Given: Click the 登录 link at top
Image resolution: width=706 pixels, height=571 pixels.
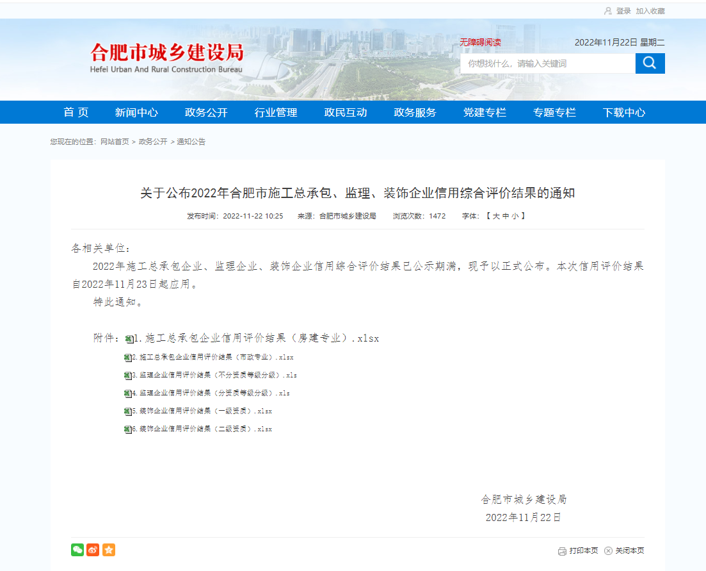Looking at the screenshot, I should (623, 11).
